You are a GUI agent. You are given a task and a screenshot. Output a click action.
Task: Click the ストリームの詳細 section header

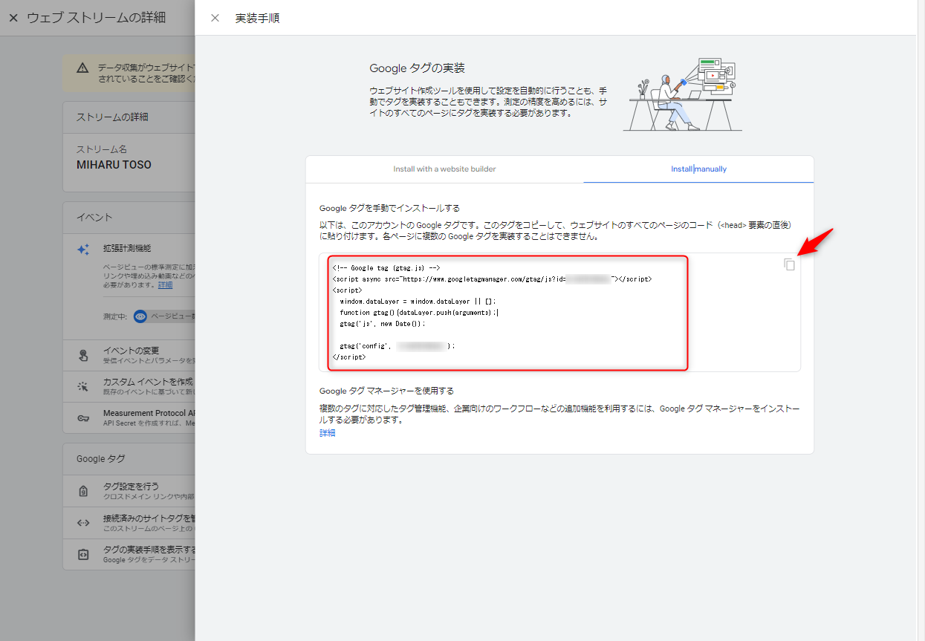(112, 117)
